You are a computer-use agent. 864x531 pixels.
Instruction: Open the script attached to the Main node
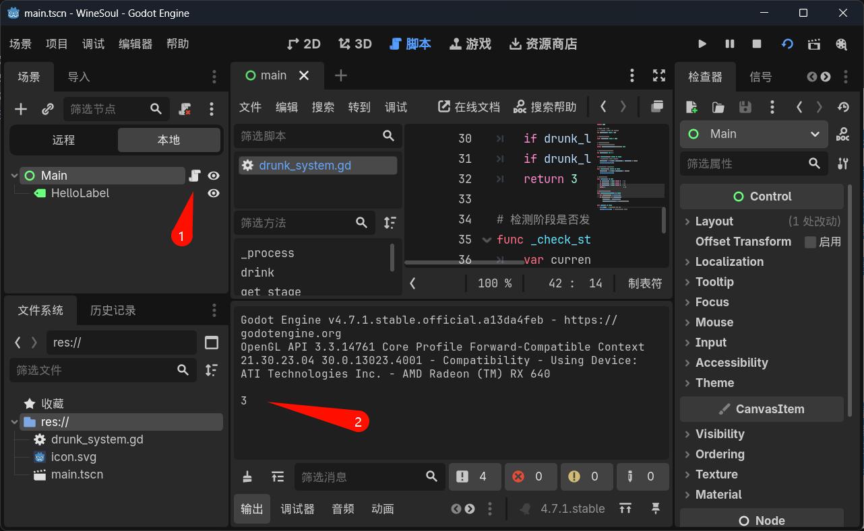click(x=194, y=176)
